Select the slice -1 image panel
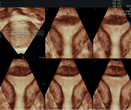Image resolution: width=131 pixels, height=110 pixels. pos(112,33)
